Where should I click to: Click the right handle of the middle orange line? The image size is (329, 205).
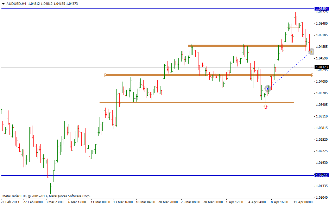312,75
